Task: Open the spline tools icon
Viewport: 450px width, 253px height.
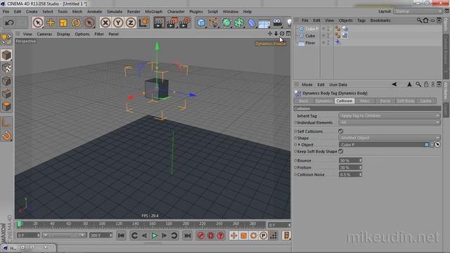Action: coord(214,22)
